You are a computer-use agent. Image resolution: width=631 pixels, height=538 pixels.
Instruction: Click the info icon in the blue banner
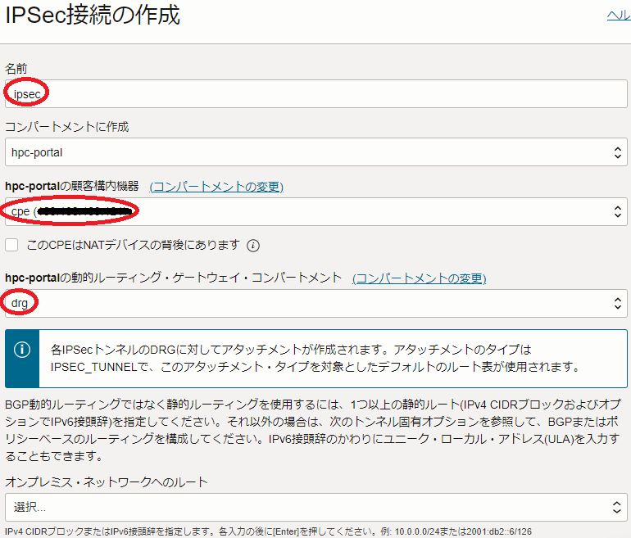(x=22, y=350)
